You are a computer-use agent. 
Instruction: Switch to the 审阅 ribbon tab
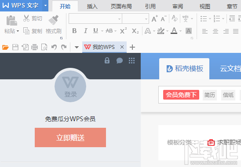[178, 7]
